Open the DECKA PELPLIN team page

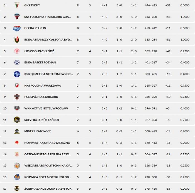point(35,28)
